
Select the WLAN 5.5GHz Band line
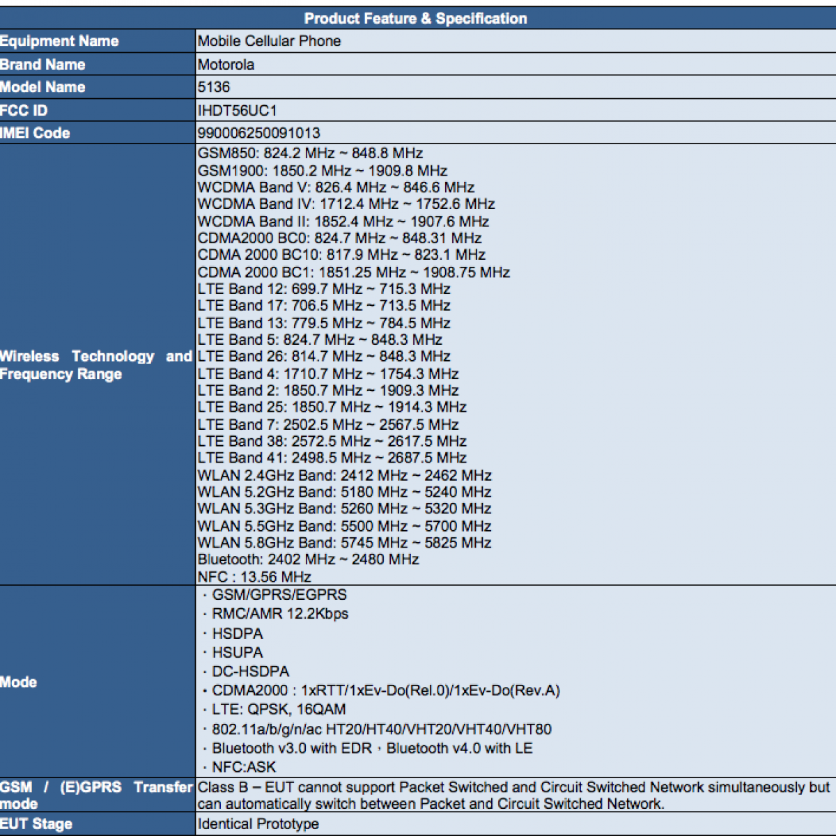click(345, 526)
